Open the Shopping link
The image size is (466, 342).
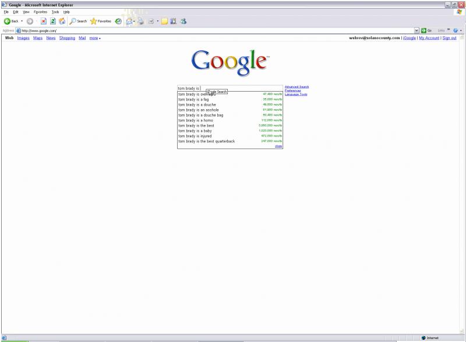pyautogui.click(x=67, y=38)
